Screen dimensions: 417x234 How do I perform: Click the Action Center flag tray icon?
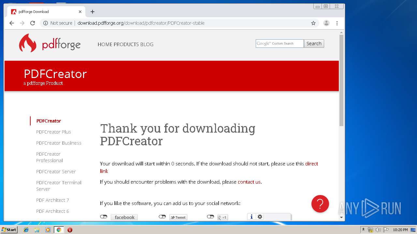pyautogui.click(x=386, y=230)
